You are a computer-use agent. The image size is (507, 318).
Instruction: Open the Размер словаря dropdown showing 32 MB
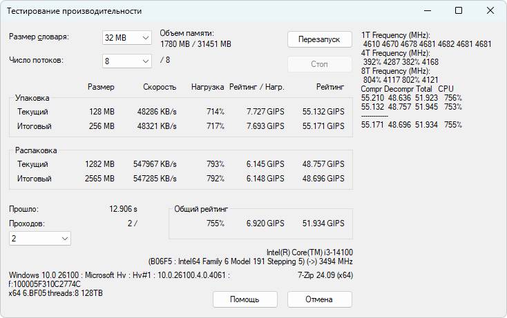[126, 37]
